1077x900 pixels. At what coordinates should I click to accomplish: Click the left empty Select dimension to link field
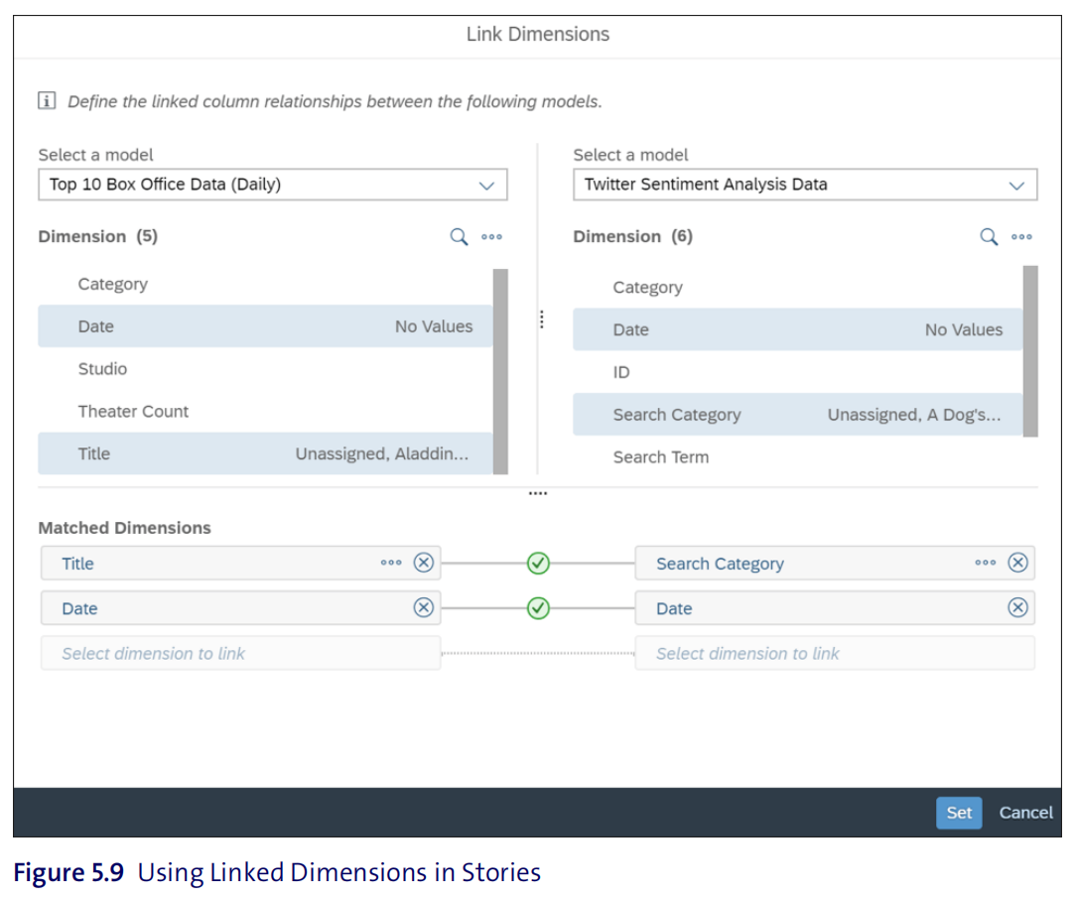point(240,654)
